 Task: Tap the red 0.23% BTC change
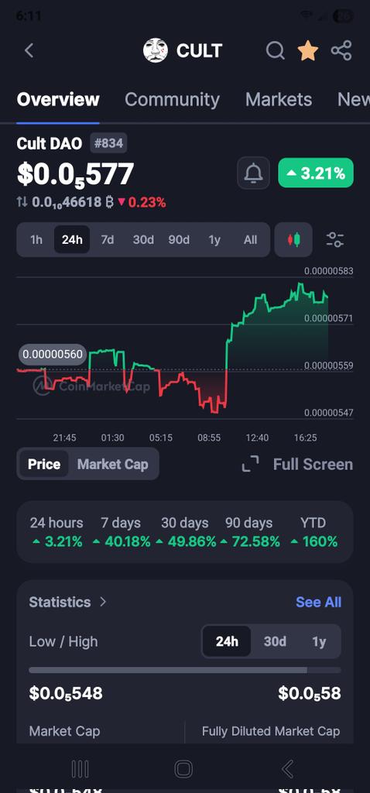(x=142, y=203)
